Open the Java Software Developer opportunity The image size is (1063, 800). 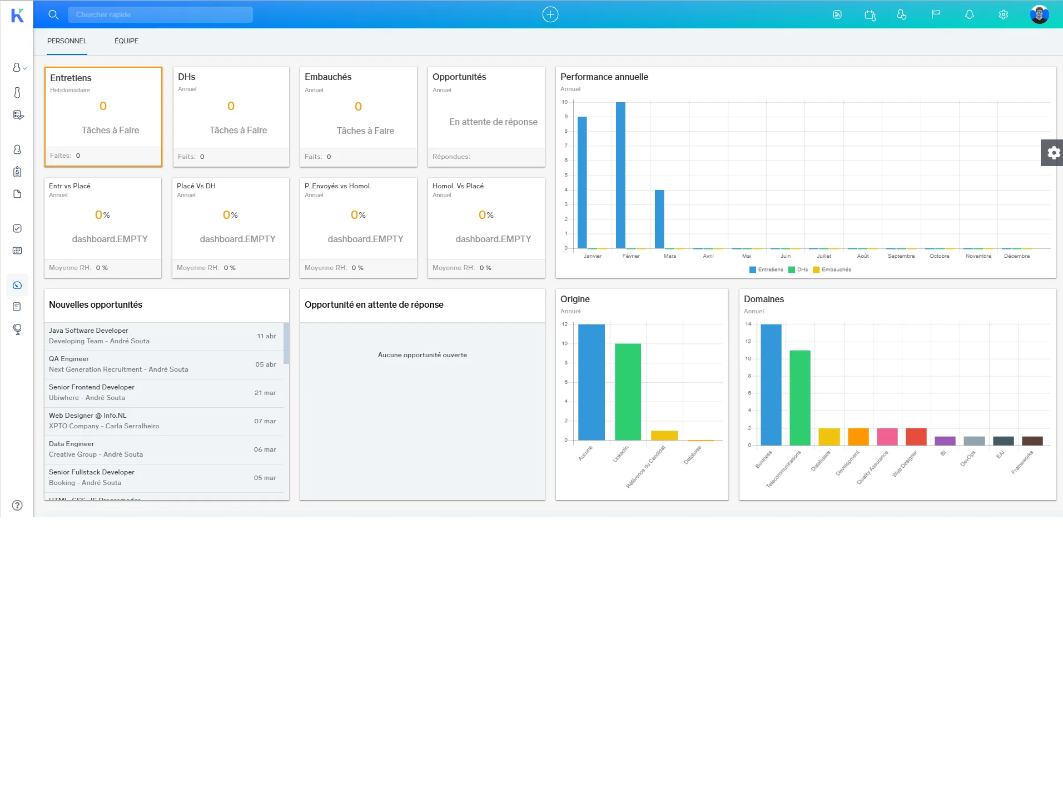pos(164,336)
